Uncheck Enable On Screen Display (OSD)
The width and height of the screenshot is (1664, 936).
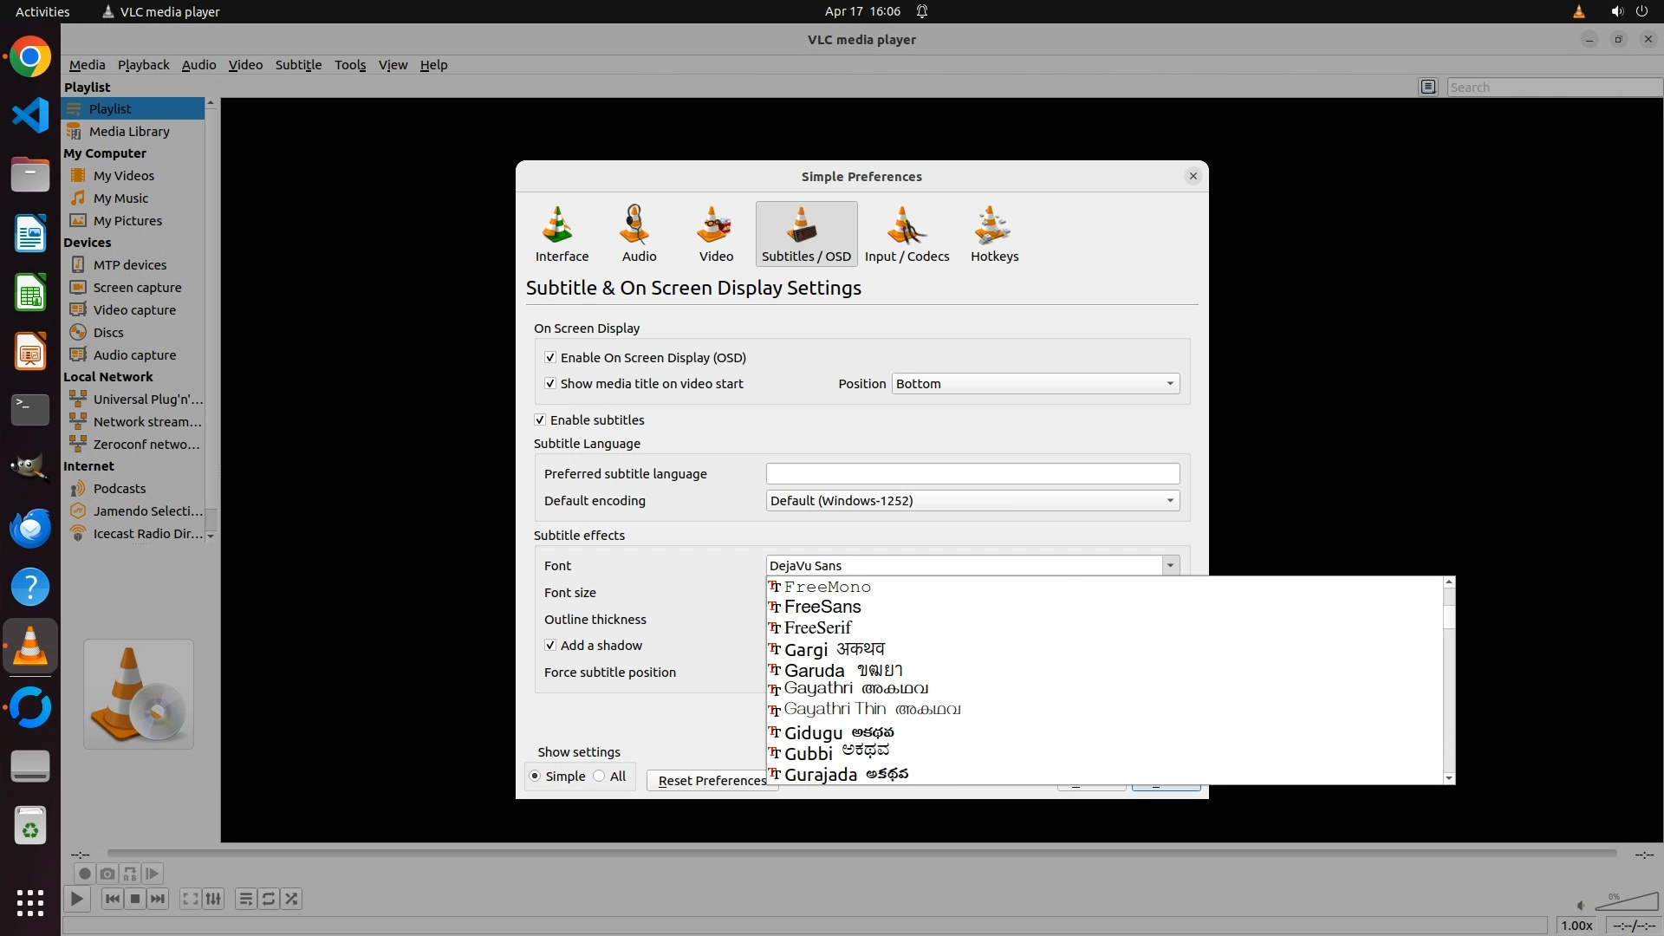click(x=550, y=357)
